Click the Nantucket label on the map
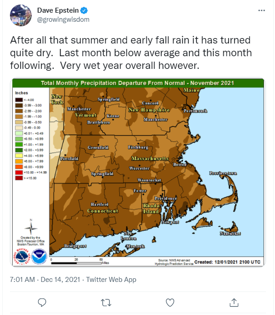This screenshot has width=275, height=315. (230, 233)
